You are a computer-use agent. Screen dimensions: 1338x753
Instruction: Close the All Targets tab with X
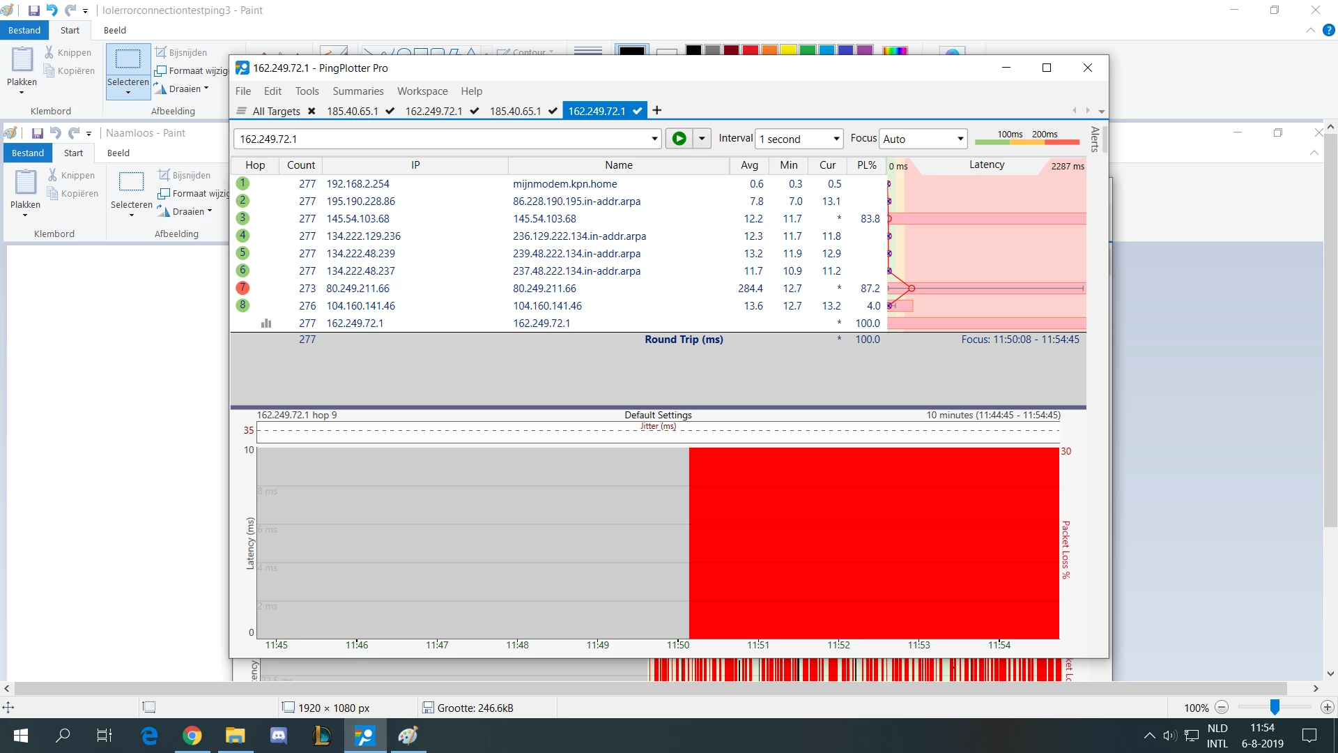coord(312,111)
